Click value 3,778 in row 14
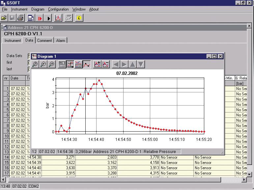Image resolution: width=254 pixels, height=190 pixels. tap(138, 157)
